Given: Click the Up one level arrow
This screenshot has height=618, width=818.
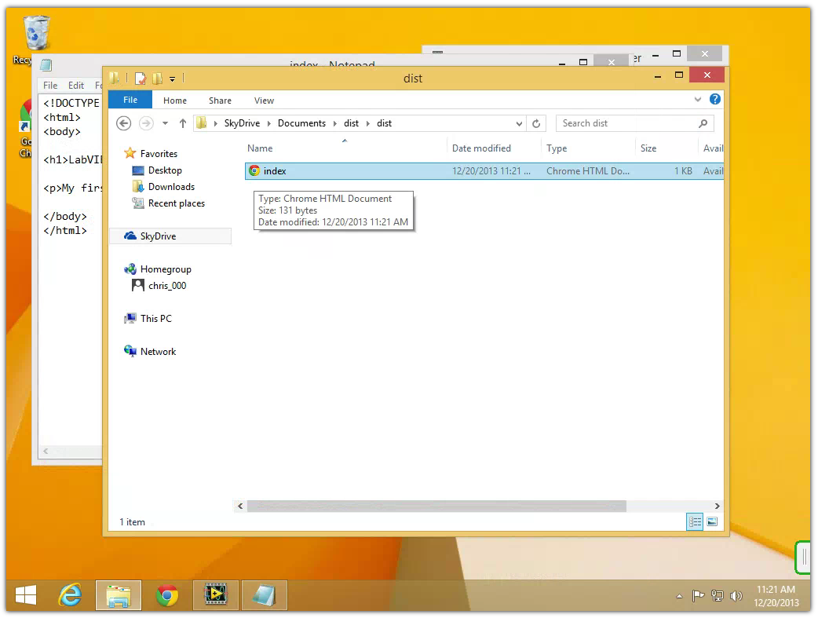Looking at the screenshot, I should (x=183, y=123).
